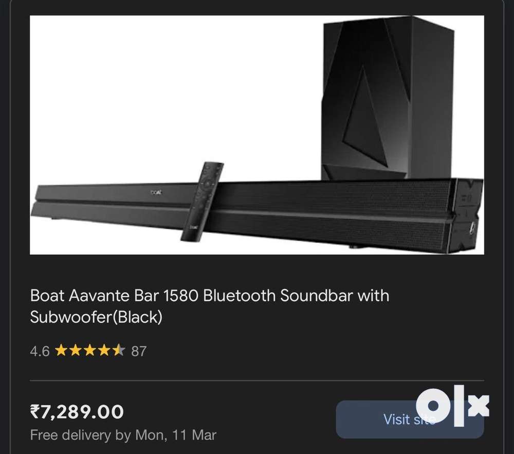514x454 pixels.
Task: Click the boAt logo on the remote
Action: tap(194, 227)
